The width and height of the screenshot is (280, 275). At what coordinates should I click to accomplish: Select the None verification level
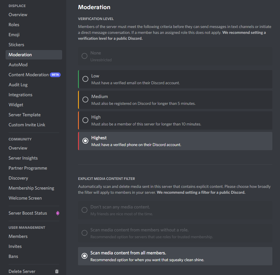(x=85, y=56)
